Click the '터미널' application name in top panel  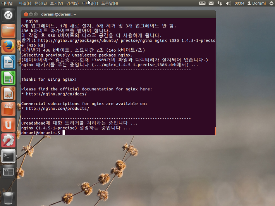click(7, 3)
